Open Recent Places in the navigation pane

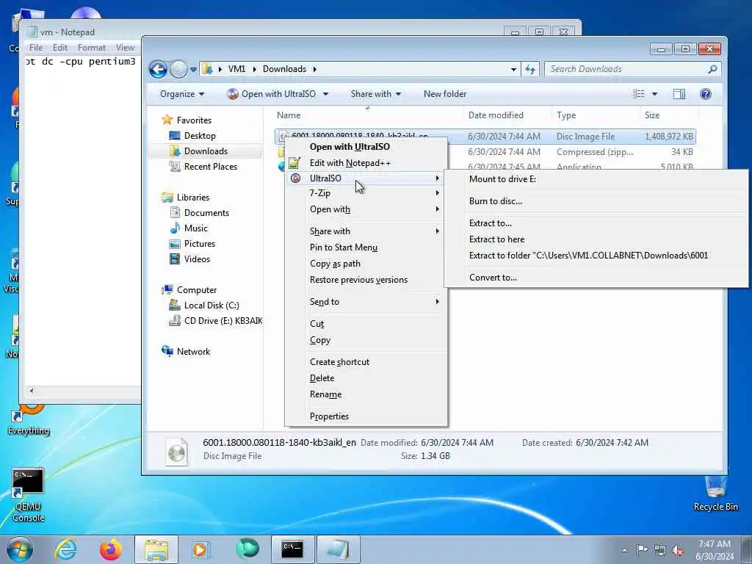point(210,167)
